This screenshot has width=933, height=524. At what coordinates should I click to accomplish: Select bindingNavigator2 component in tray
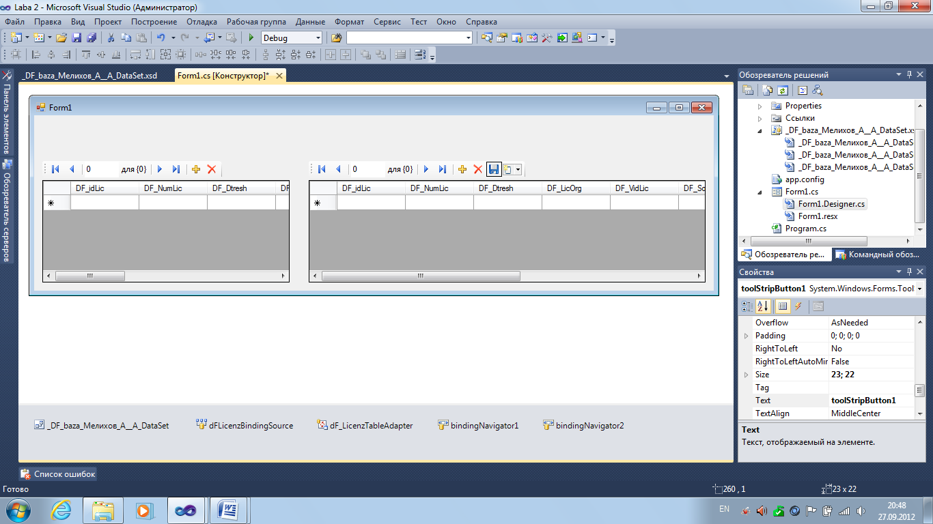(x=583, y=425)
